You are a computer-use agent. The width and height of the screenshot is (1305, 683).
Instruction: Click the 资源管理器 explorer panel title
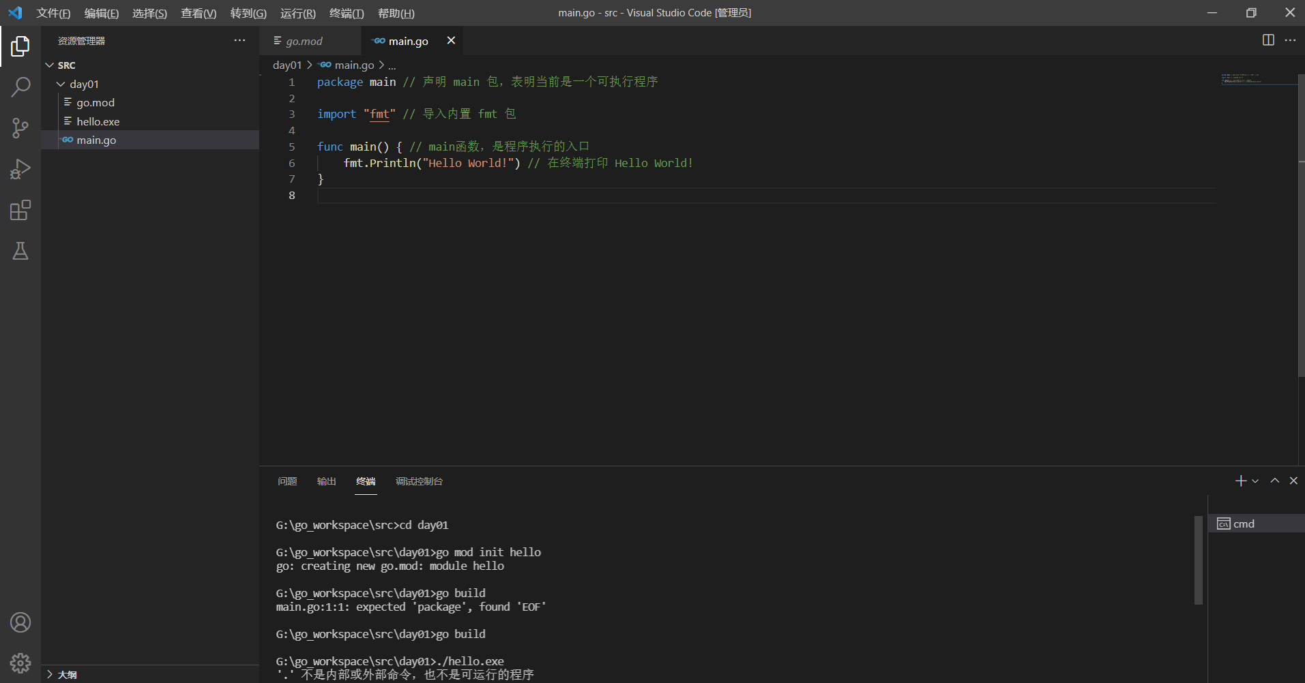tap(81, 41)
